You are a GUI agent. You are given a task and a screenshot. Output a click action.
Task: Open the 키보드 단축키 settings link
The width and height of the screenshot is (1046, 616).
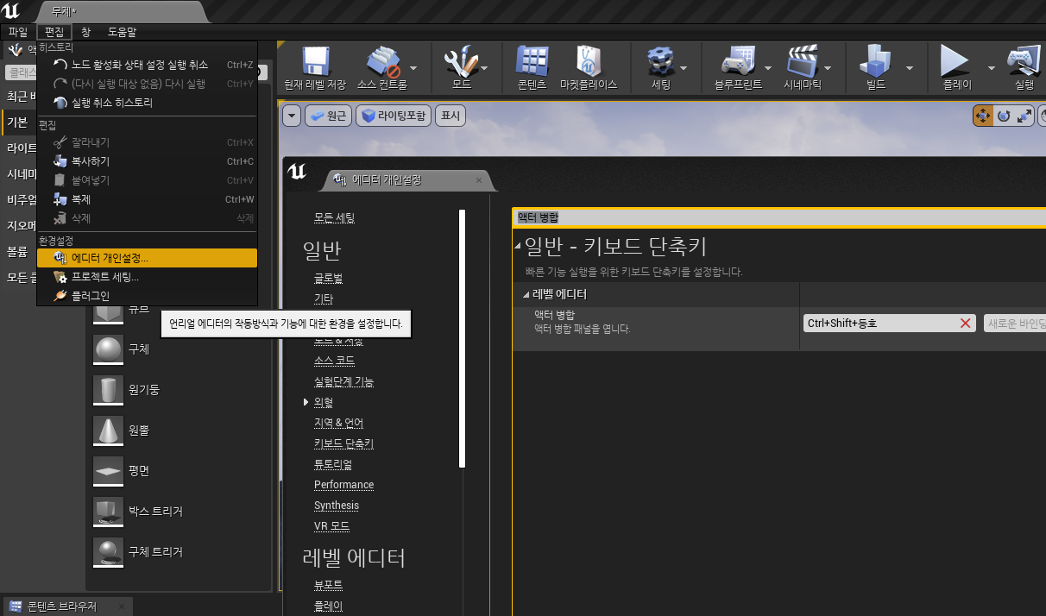(343, 443)
